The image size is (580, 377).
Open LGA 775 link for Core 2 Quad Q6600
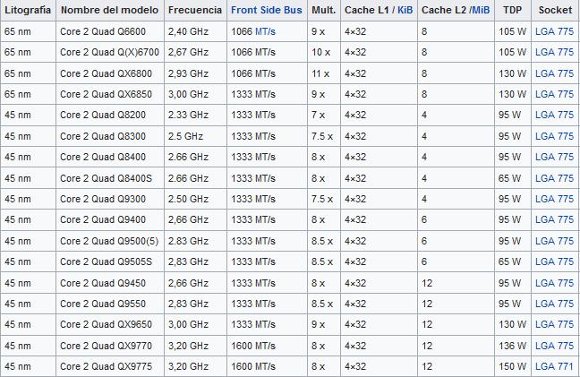click(554, 31)
